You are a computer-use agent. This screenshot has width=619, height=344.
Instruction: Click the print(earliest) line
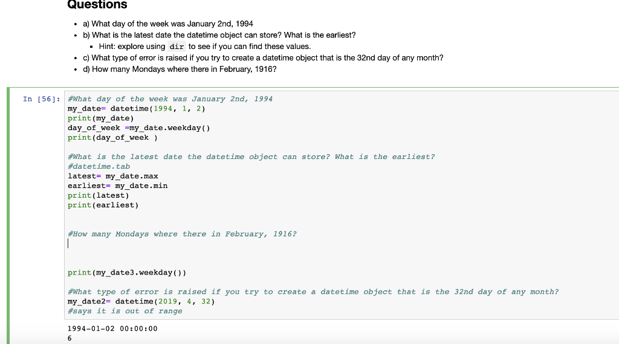pos(103,205)
